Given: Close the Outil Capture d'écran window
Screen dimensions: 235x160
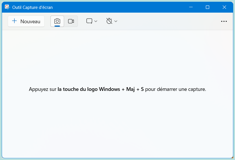Looking at the screenshot, I should 224,7.
